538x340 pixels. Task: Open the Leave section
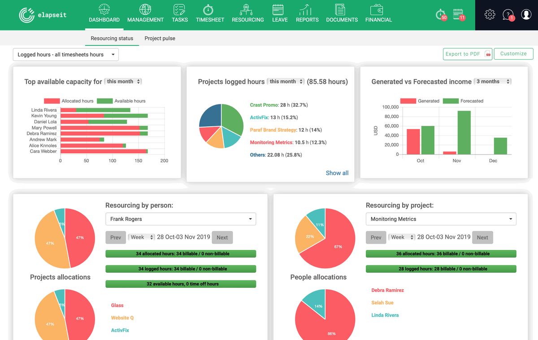pos(279,13)
